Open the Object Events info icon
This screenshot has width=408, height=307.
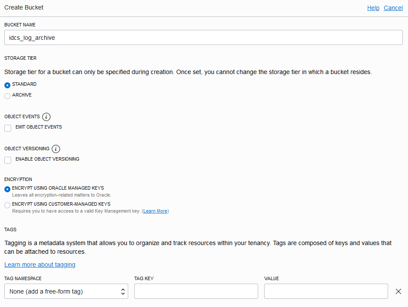coord(47,117)
